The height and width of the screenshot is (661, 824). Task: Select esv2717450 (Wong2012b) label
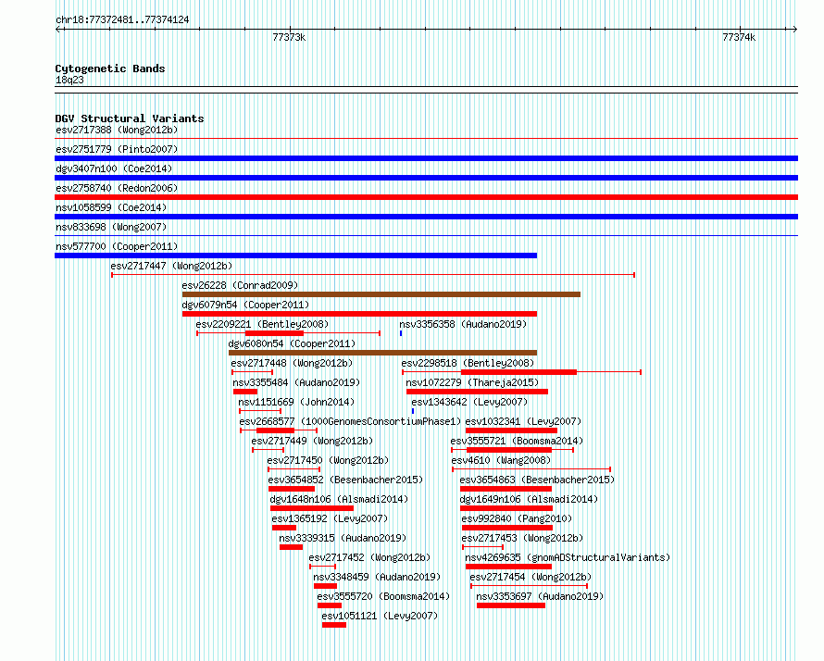tap(328, 460)
